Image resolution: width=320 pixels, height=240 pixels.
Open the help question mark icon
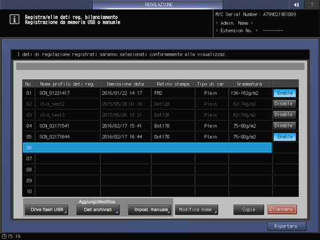pyautogui.click(x=312, y=4)
